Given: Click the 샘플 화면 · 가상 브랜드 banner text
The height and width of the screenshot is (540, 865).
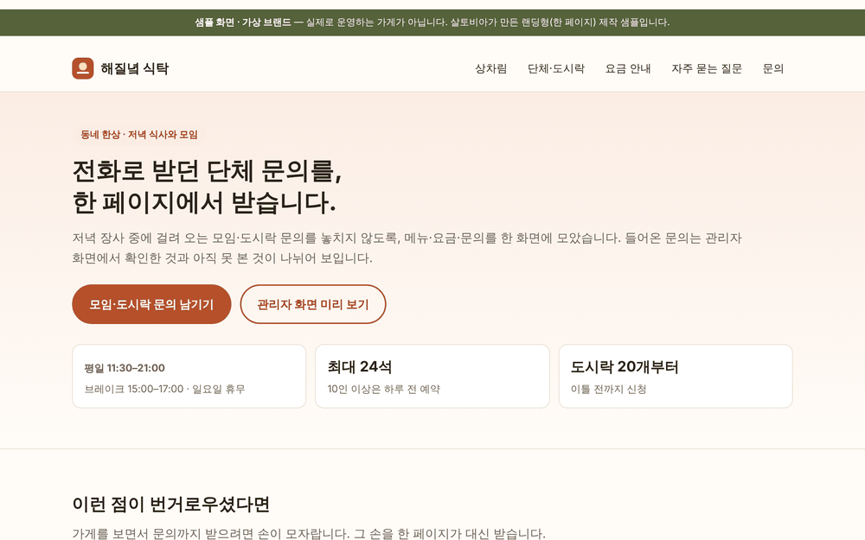Looking at the screenshot, I should (243, 22).
